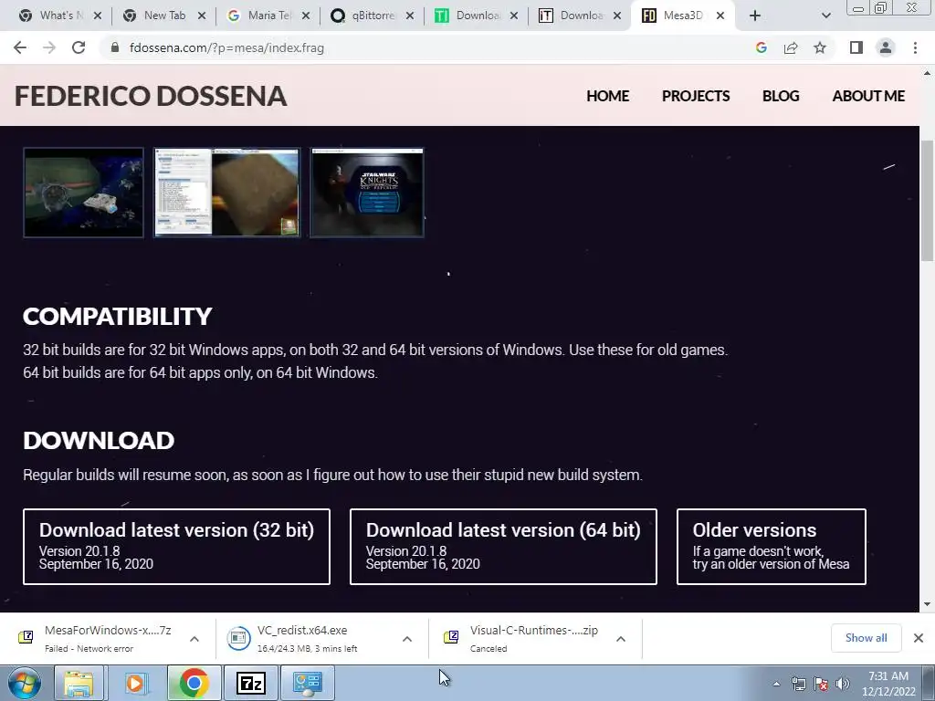Open Chrome three-dot menu
This screenshot has height=701, width=935.
coord(915,47)
